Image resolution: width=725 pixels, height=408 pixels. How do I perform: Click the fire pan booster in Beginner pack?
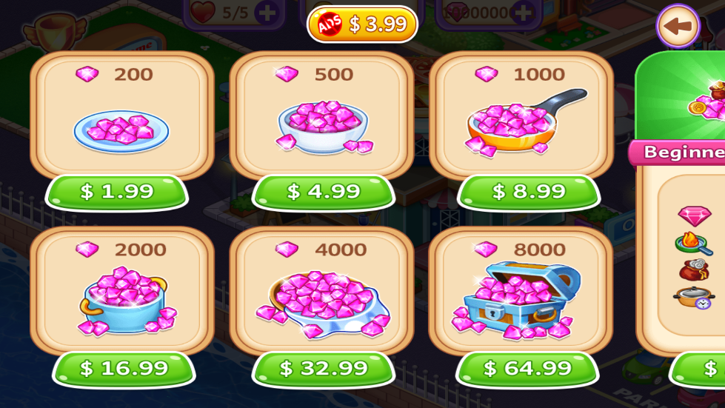point(693,244)
